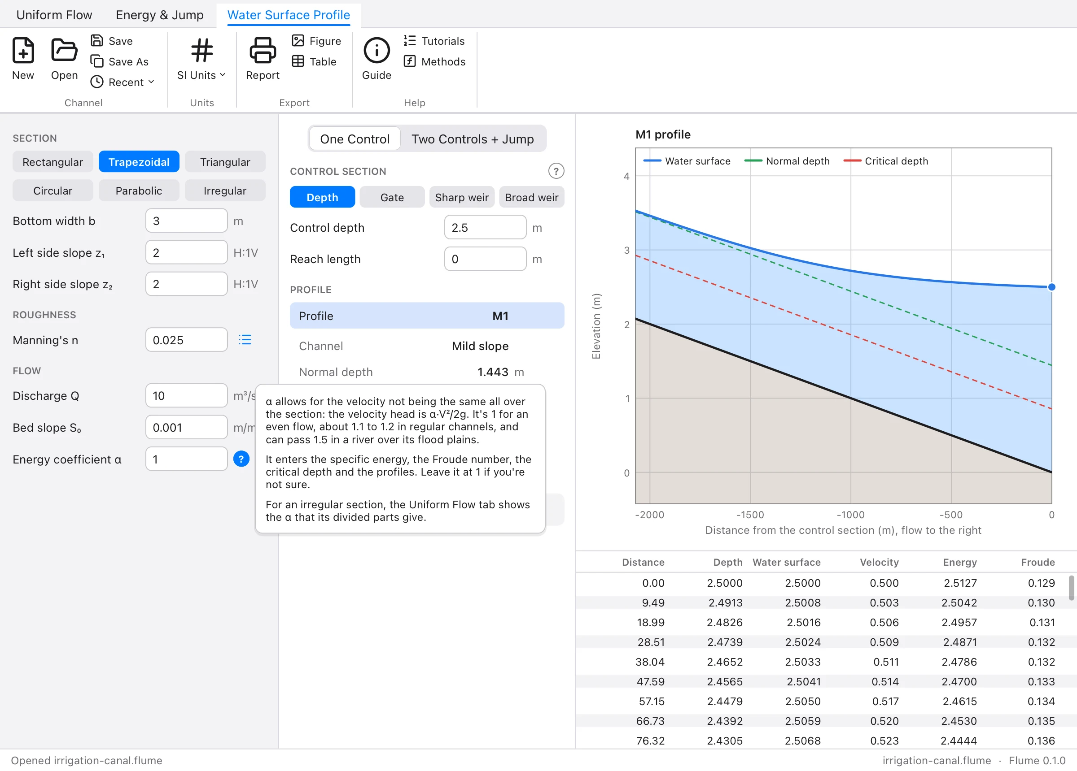Click the Manning's n value field
Viewport: 1077px width, 771px height.
pos(186,340)
